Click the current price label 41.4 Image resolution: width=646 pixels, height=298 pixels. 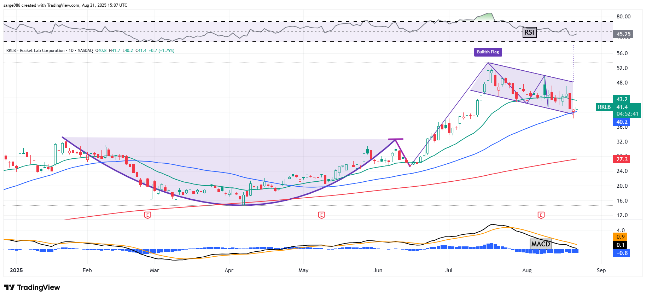[x=622, y=107]
